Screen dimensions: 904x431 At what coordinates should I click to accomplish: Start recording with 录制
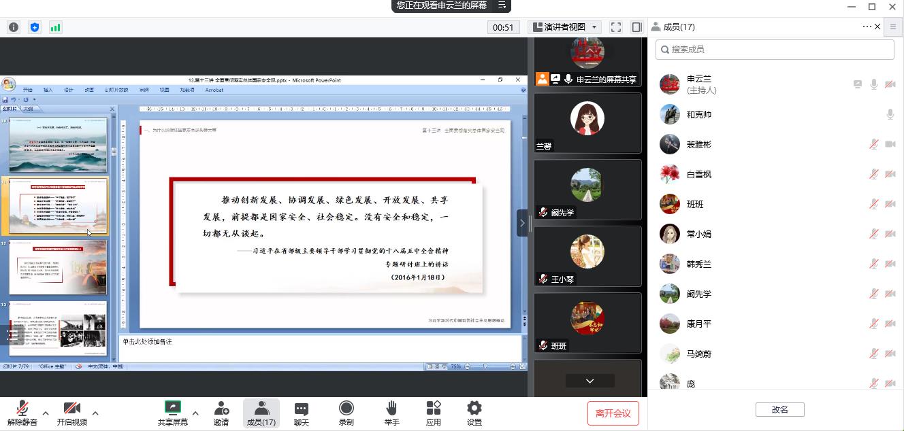pos(346,413)
